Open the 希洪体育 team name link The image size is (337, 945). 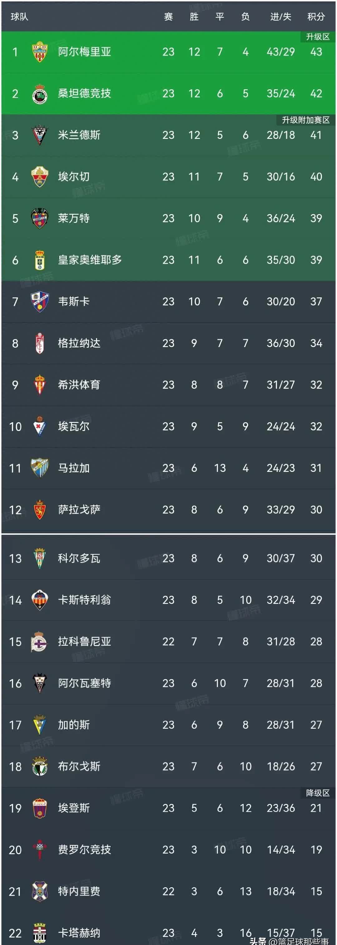pyautogui.click(x=79, y=385)
